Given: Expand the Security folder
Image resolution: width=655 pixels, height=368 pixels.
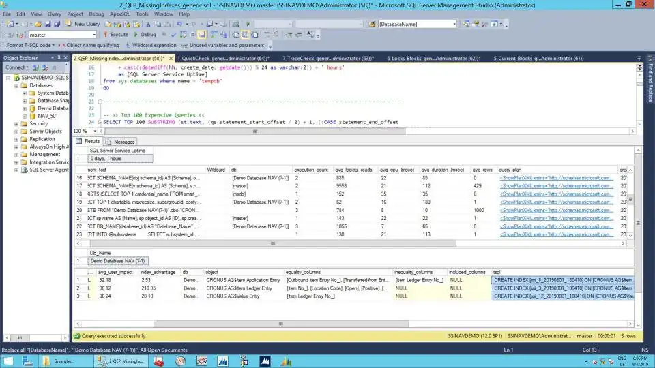Looking at the screenshot, I should [x=16, y=124].
